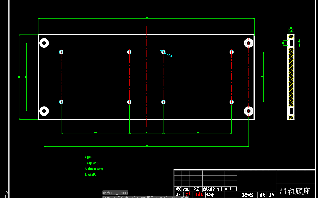Screen dimensions: 318x198
Task: Pick the 更改文件号 header text
Action: [208, 189]
